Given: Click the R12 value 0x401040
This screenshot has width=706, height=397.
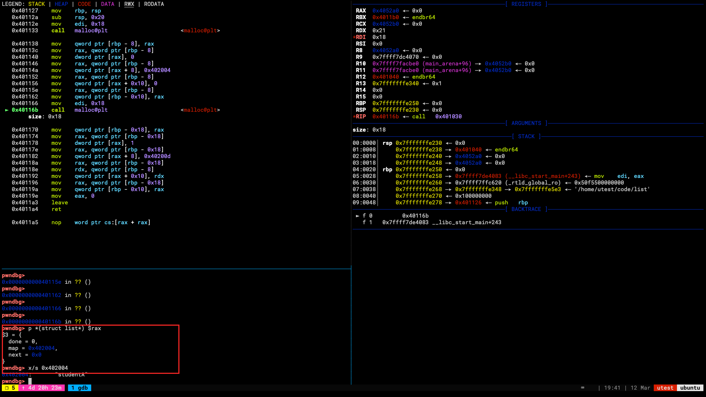Looking at the screenshot, I should pyautogui.click(x=386, y=77).
